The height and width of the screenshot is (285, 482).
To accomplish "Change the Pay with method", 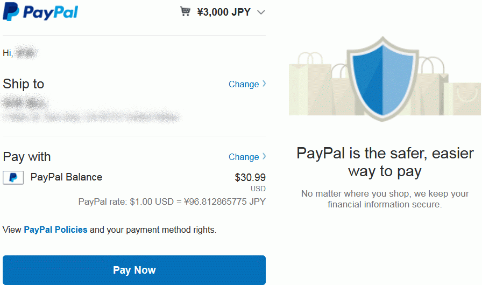I will [244, 157].
